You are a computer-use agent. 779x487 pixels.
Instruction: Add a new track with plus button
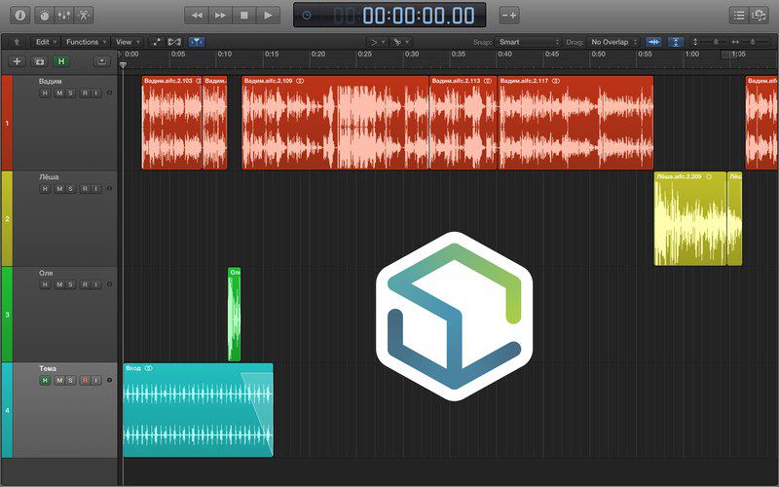(17, 61)
